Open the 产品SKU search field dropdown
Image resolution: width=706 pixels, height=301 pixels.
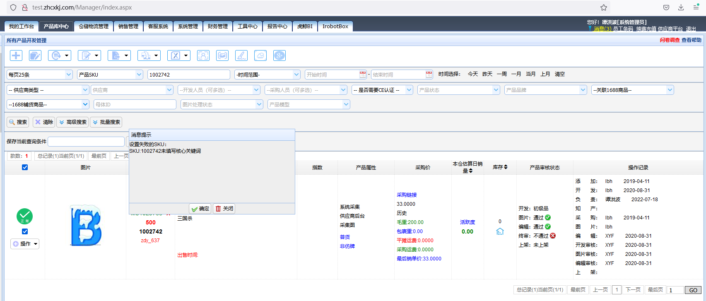coord(110,75)
